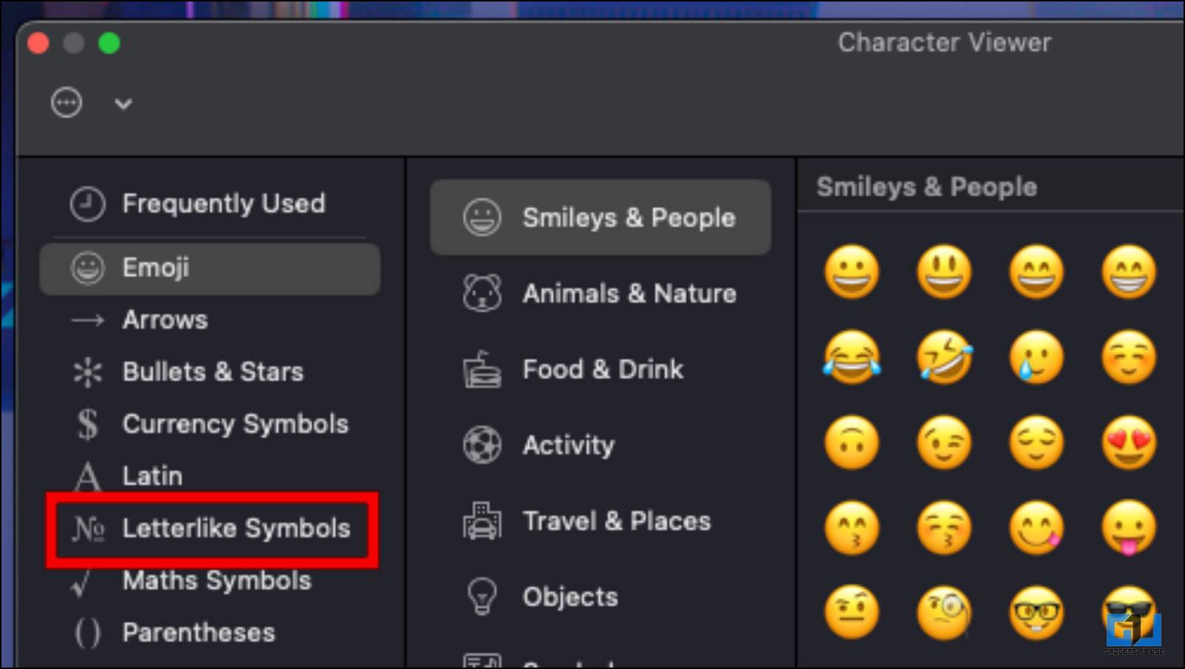Select Travel & Places subcategory
Screen dimensions: 1185x669
[x=601, y=521]
